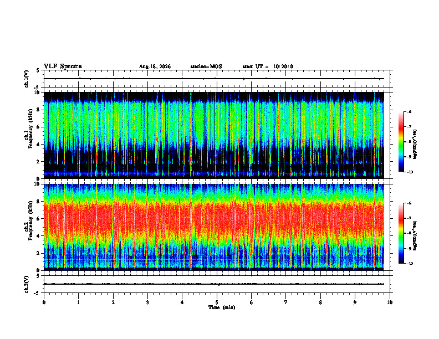Click the time axis tick label "3"

click(147, 302)
